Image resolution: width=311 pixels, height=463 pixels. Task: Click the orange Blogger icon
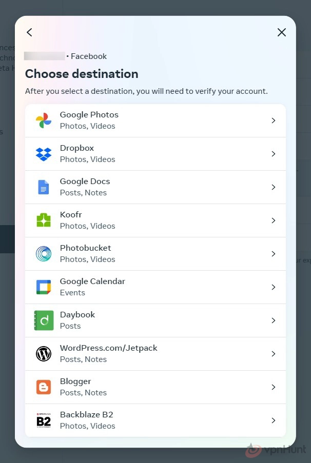44,387
